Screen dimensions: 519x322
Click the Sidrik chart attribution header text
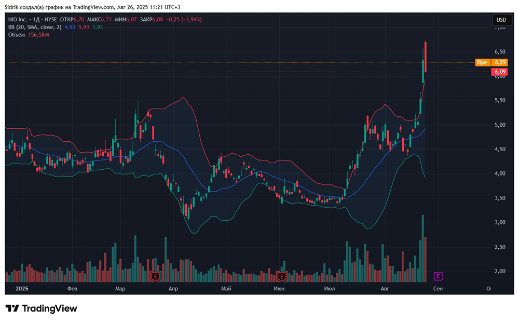tap(92, 7)
